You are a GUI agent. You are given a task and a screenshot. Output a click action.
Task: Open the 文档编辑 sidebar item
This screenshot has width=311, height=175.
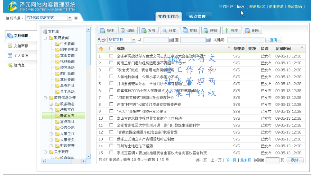coord(21,36)
